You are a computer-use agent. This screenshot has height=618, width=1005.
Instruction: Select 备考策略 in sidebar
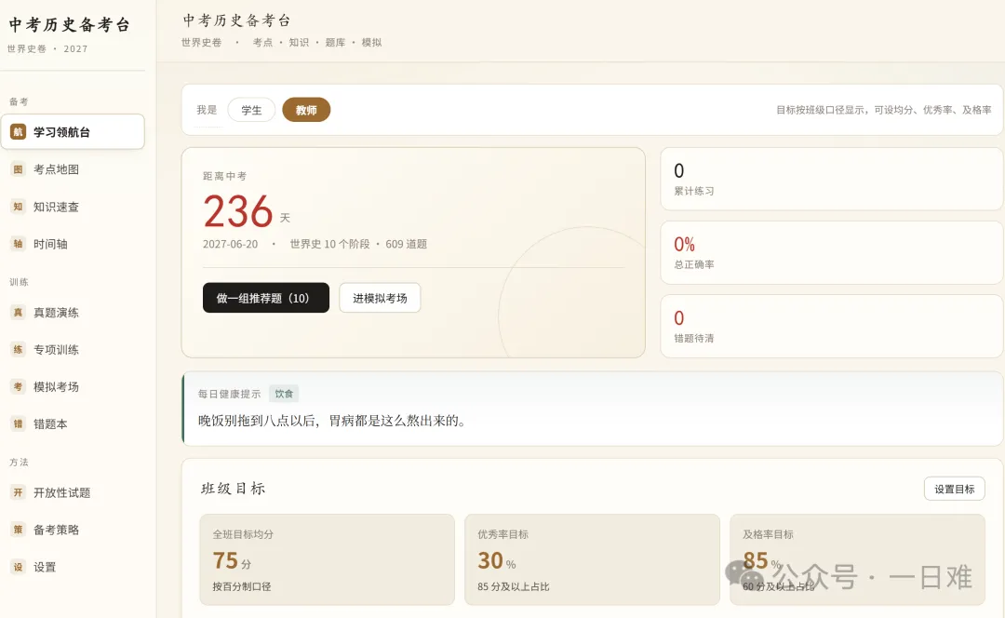pos(73,530)
